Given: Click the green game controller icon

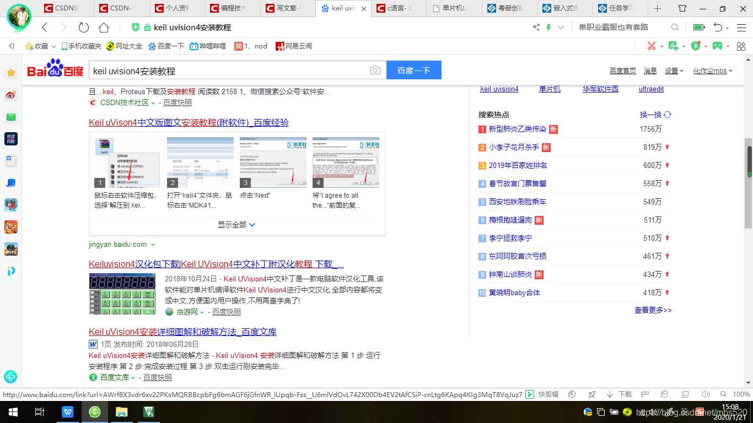Looking at the screenshot, I should click(717, 46).
